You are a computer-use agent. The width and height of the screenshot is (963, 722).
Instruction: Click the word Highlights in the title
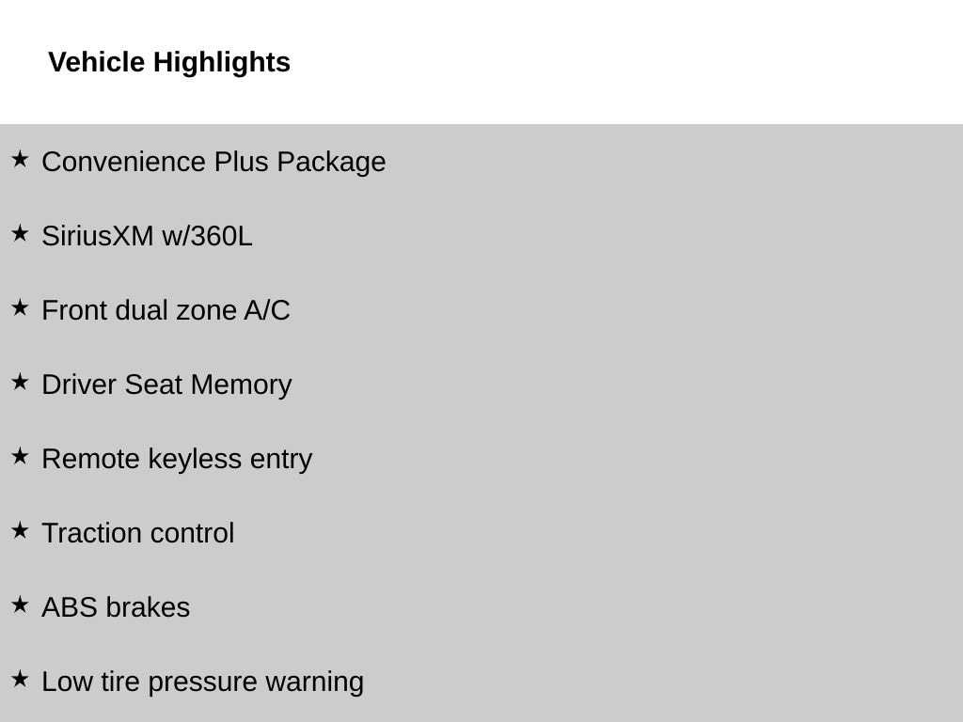[222, 62]
